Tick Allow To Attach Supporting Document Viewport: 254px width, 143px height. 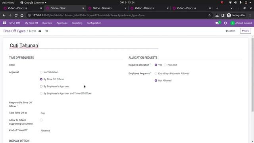(x=41, y=120)
